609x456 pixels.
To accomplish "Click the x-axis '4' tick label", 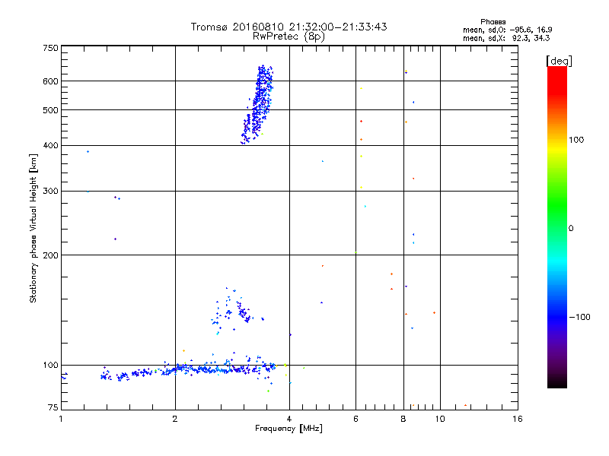I will click(x=289, y=419).
